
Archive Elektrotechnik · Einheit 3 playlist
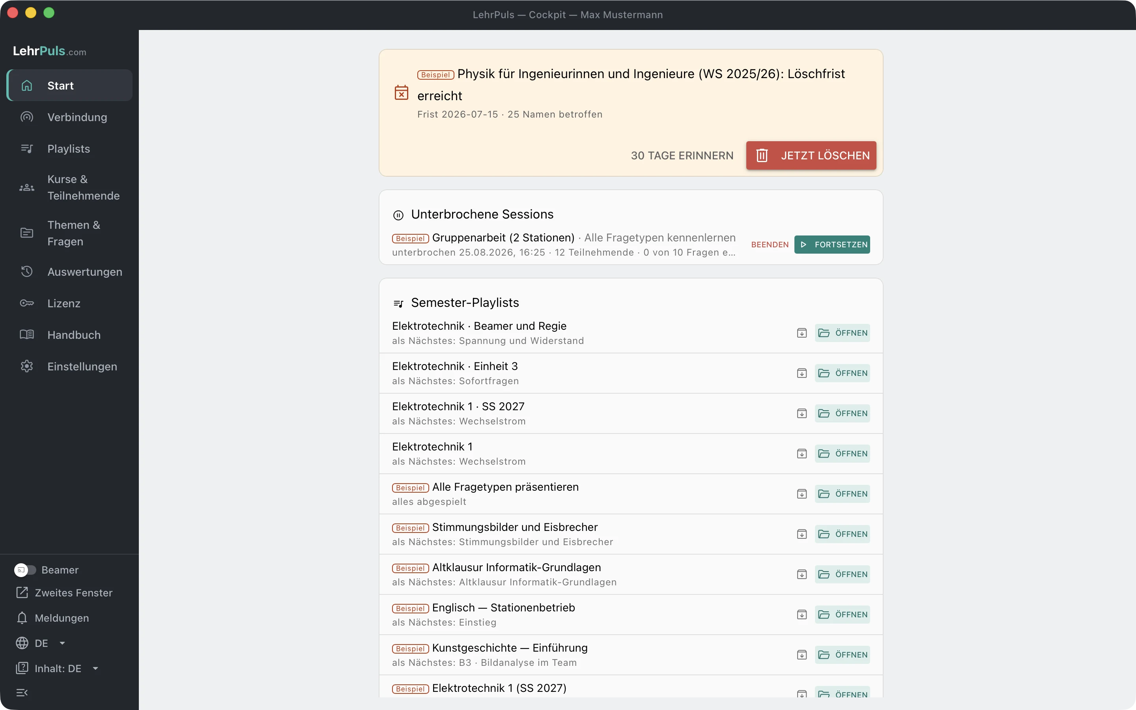point(802,373)
